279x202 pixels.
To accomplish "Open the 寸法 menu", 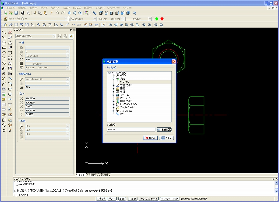I will [x=66, y=8].
